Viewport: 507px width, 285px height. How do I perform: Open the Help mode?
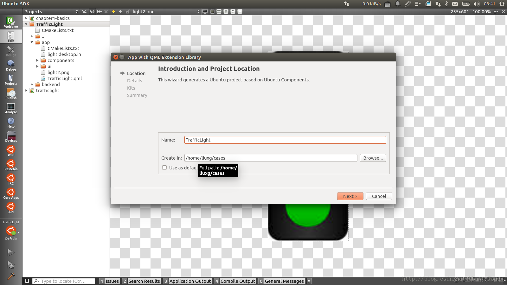click(11, 122)
